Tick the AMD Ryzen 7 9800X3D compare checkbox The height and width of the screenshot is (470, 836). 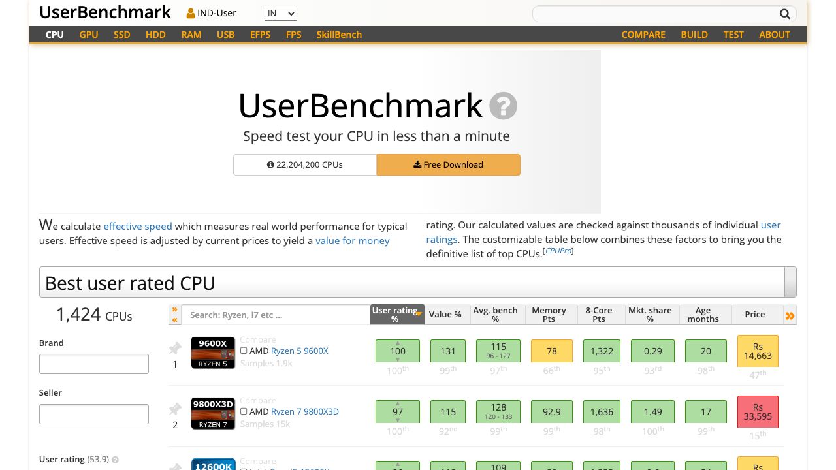tap(244, 411)
